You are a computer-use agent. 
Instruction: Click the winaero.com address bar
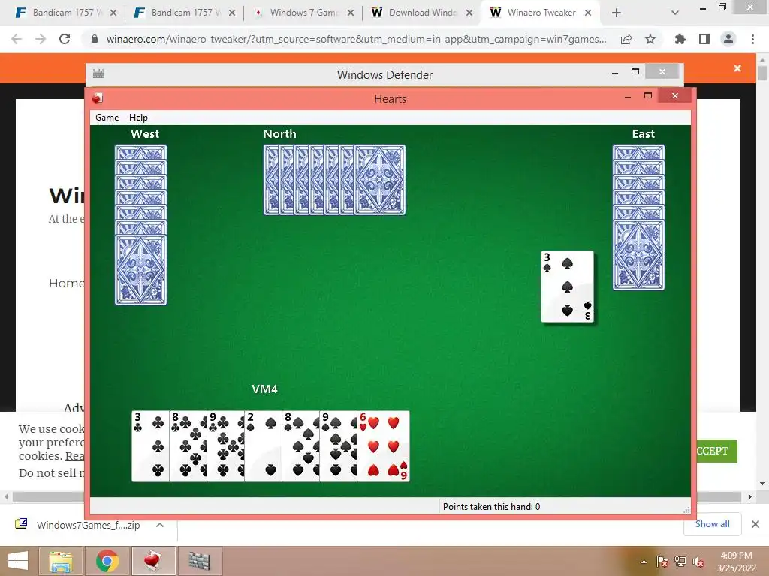pyautogui.click(x=356, y=39)
